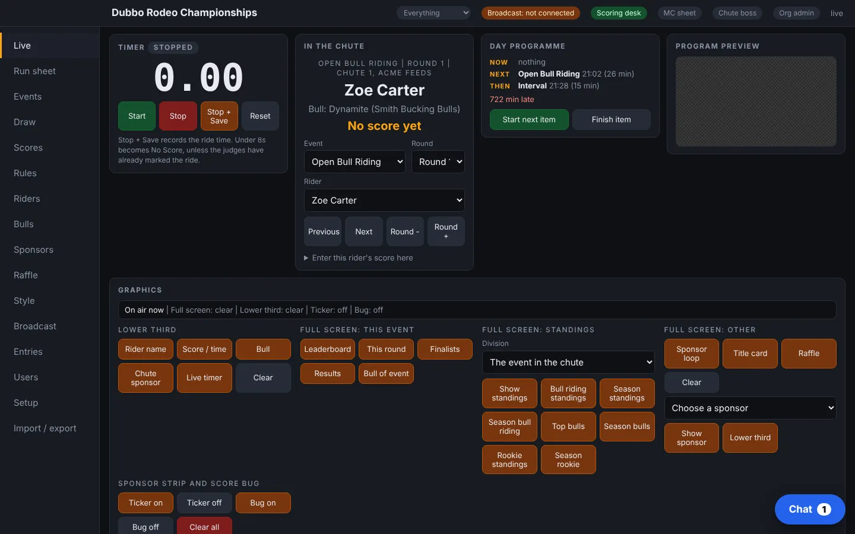
Task: Open the Rider dropdown showing Zoe Carter
Action: pyautogui.click(x=384, y=201)
